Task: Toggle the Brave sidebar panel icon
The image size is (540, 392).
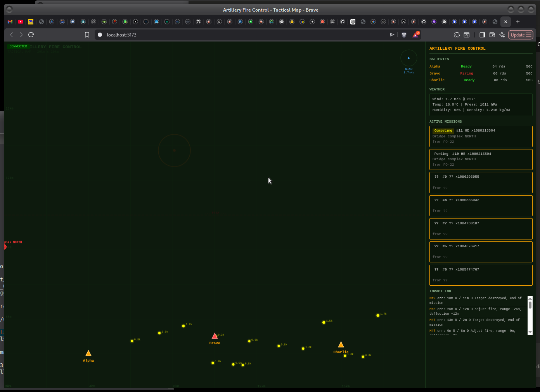Action: [x=482, y=35]
